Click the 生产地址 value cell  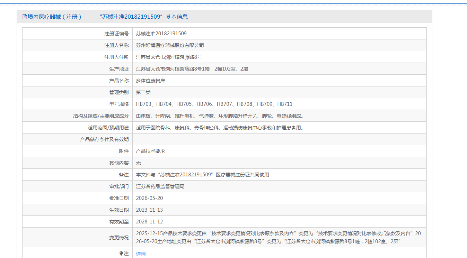click(279, 69)
